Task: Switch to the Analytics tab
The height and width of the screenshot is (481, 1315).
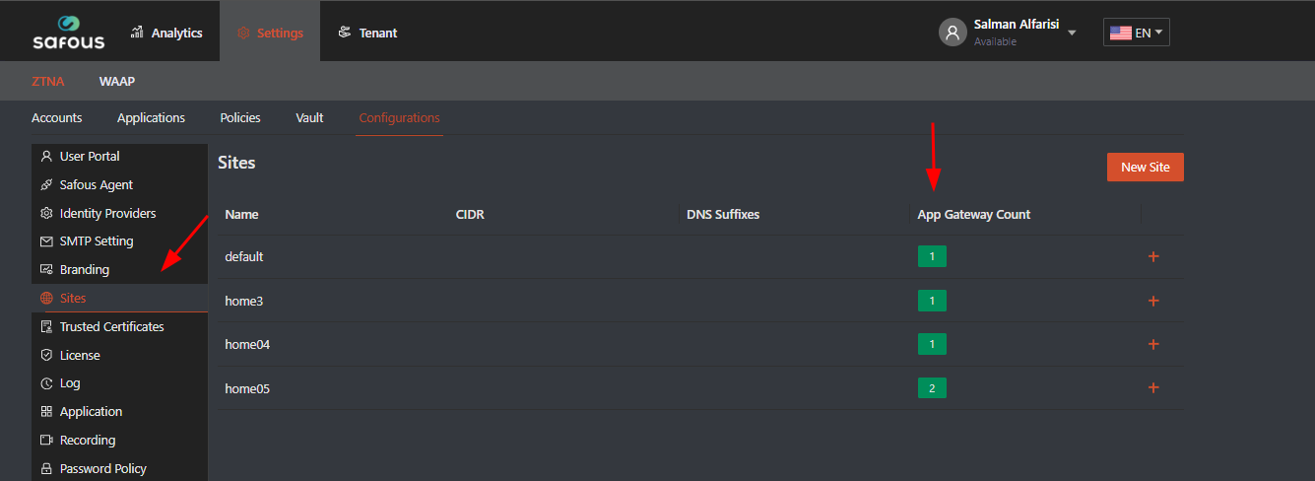Action: tap(166, 33)
